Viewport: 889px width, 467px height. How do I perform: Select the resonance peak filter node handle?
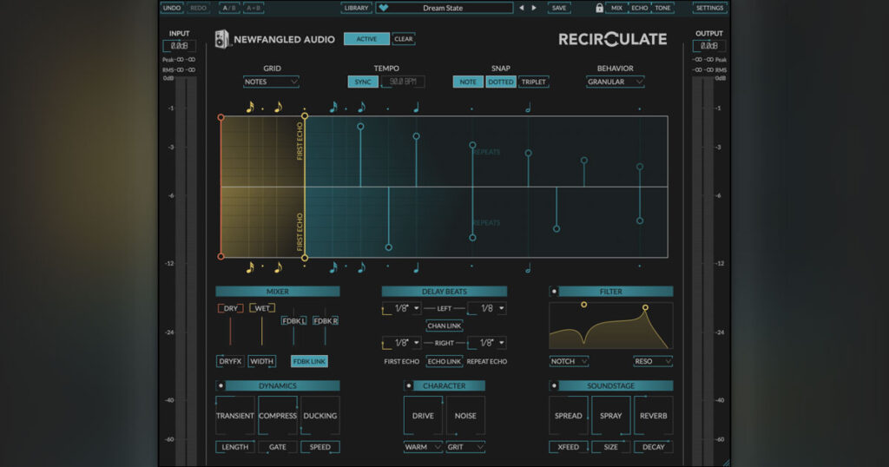[645, 308]
